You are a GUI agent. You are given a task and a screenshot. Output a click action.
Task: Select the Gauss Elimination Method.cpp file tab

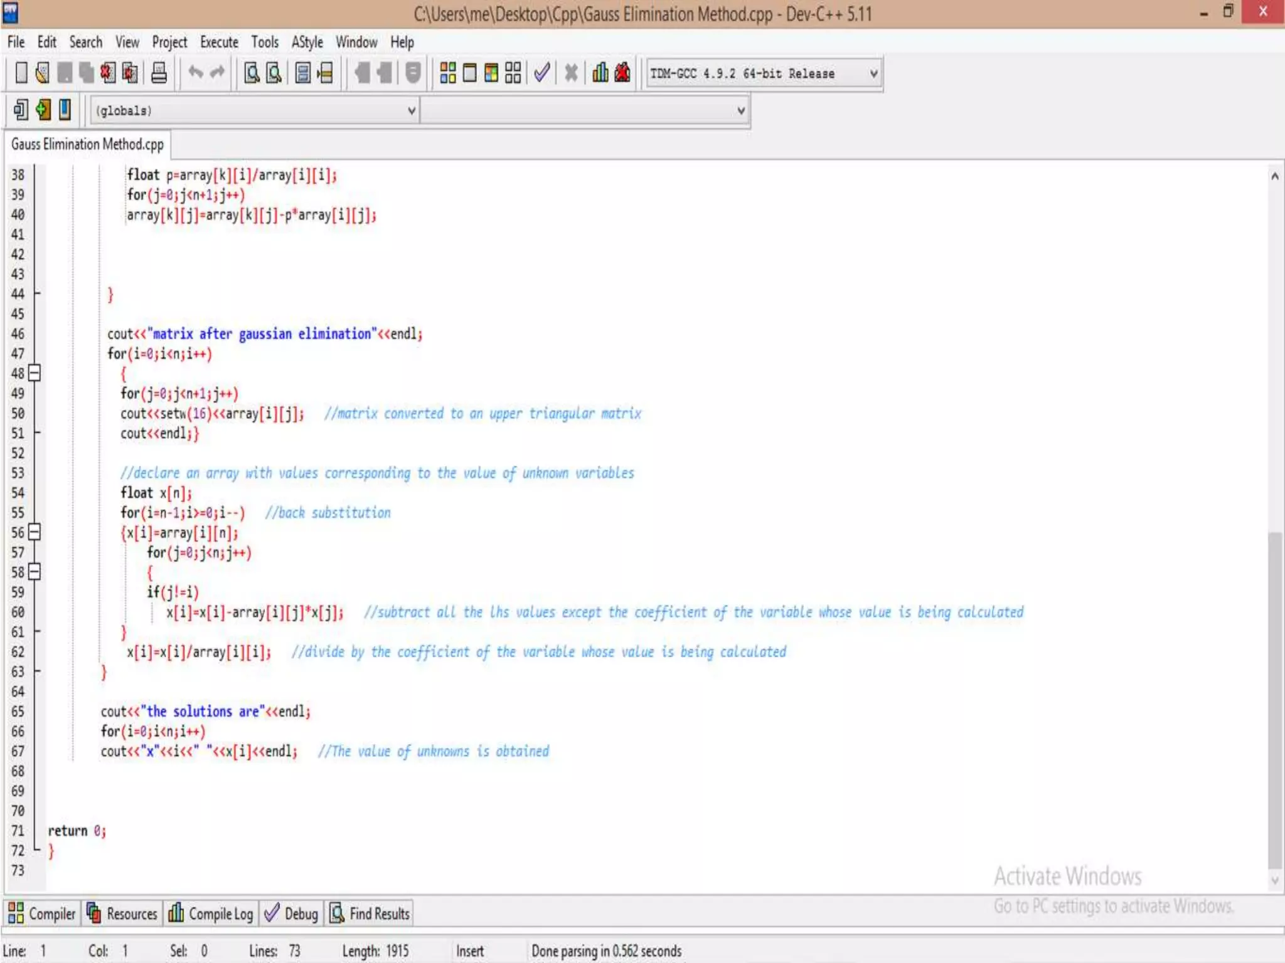87,144
